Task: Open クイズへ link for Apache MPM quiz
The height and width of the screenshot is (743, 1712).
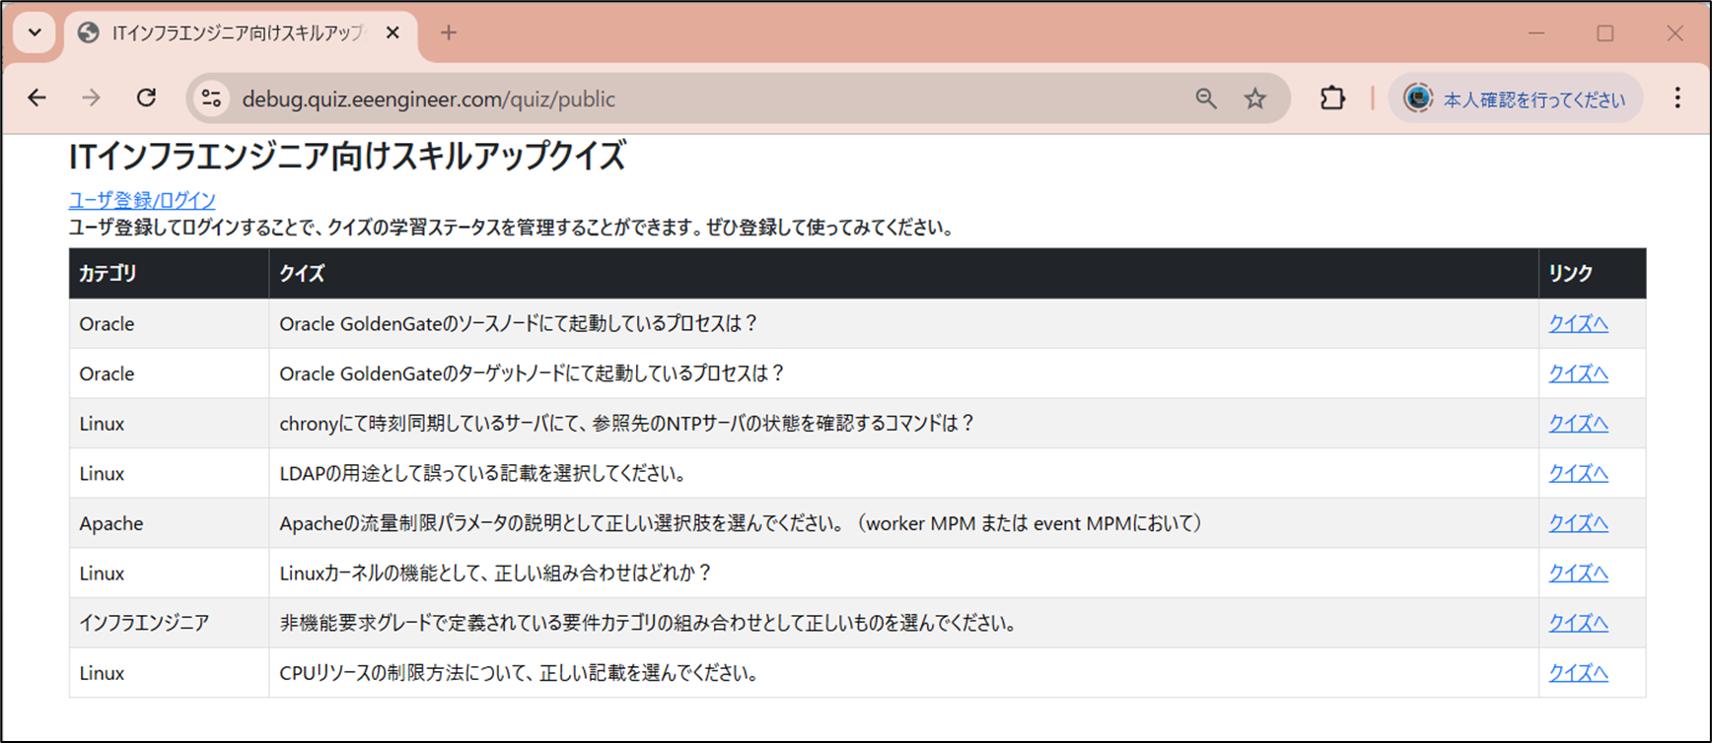Action: click(1578, 523)
